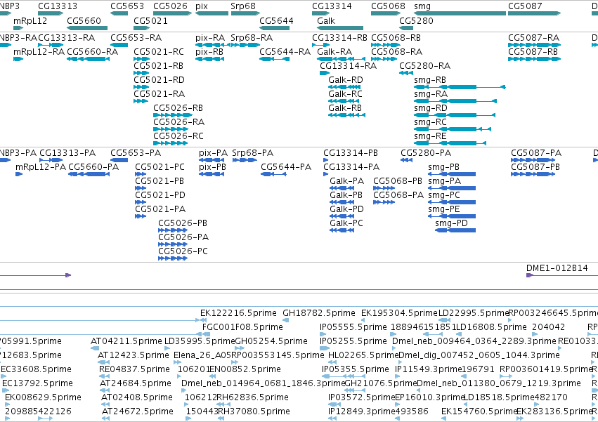This screenshot has height=422, width=598.
Task: Select the CG5660 gene label
Action: 84,20
